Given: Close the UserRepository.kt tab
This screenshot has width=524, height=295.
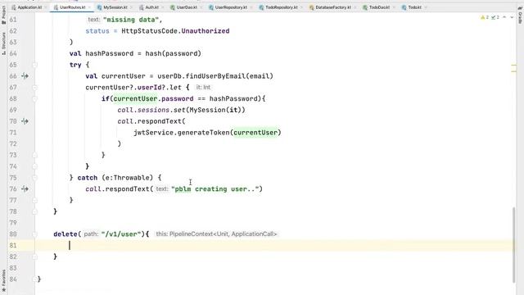Looking at the screenshot, I should [251, 7].
